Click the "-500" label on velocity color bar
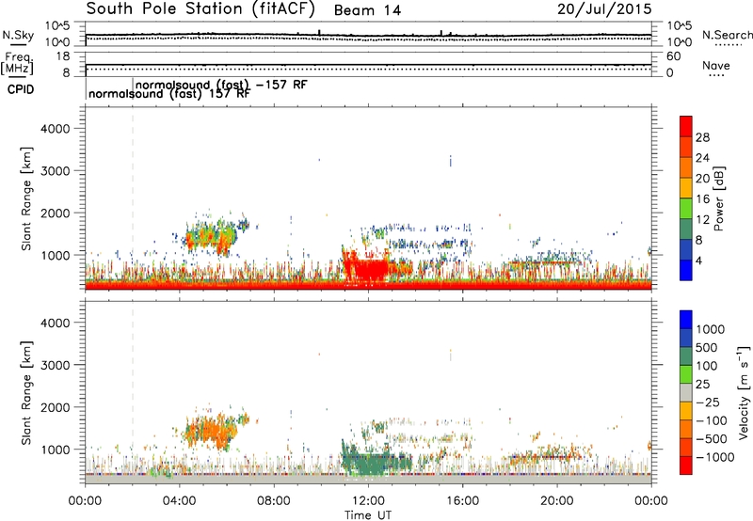Screen dimensions: 753x521 712,438
